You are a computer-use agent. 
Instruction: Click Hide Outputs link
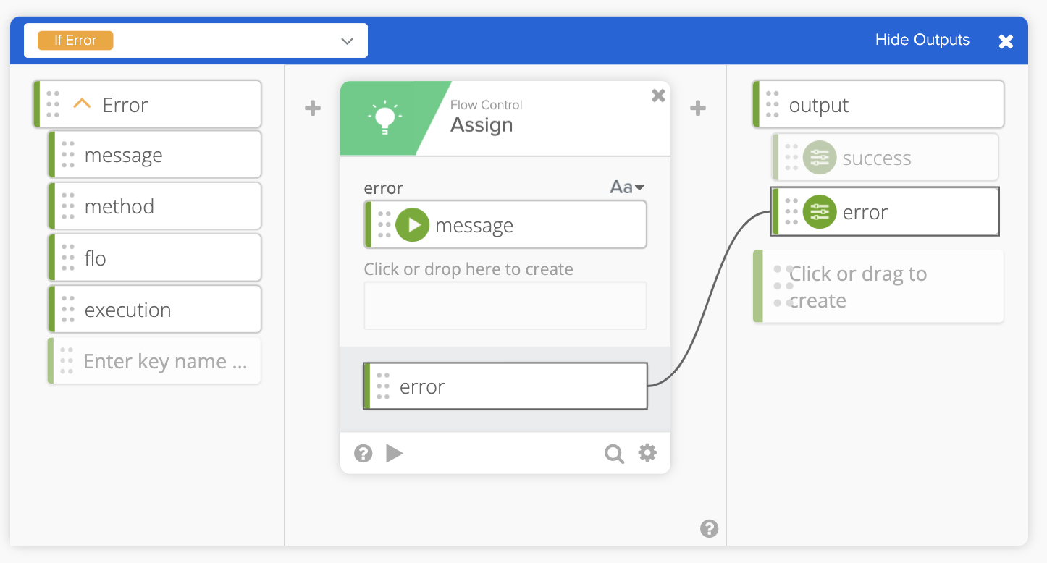pos(922,40)
